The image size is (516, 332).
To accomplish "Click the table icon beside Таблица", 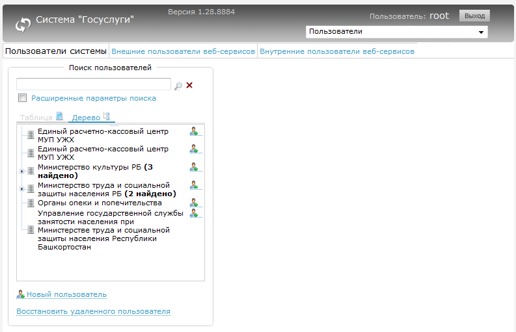I will [60, 116].
